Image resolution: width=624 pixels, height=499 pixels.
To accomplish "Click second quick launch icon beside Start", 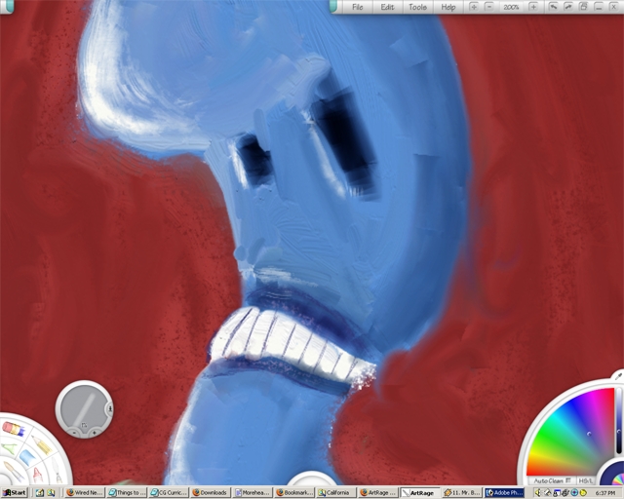I will [x=51, y=493].
